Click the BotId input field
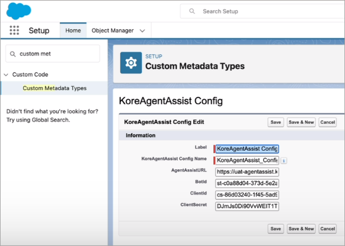 (x=247, y=183)
